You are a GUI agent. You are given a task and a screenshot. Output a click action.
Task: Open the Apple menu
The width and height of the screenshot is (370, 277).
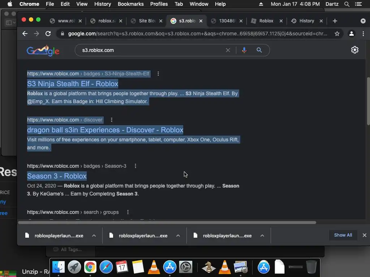pos(10,4)
